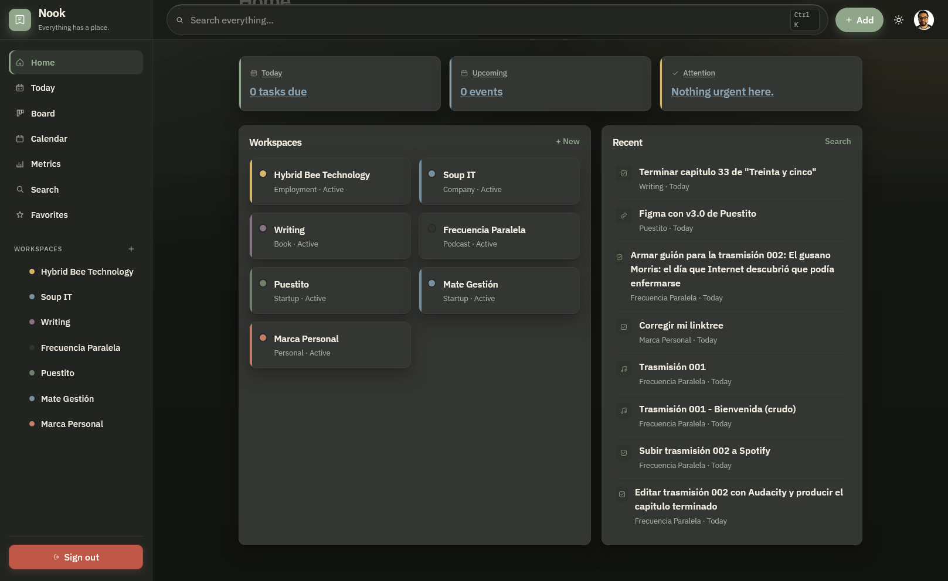The width and height of the screenshot is (948, 581).
Task: Open the 0 events link
Action: pyautogui.click(x=481, y=92)
